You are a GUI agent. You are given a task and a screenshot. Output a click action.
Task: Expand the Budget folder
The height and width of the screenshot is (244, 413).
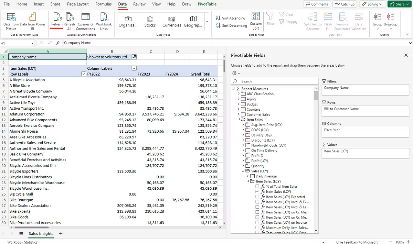(238, 104)
